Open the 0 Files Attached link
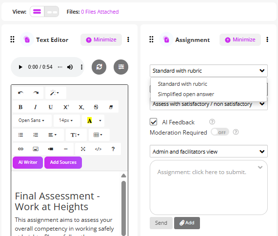This screenshot has height=236, width=278. (x=100, y=12)
